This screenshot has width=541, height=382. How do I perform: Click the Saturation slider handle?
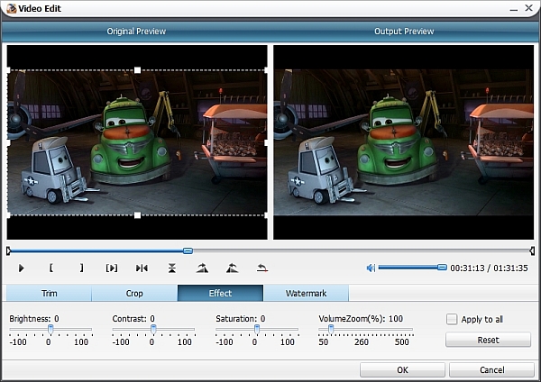tap(256, 330)
